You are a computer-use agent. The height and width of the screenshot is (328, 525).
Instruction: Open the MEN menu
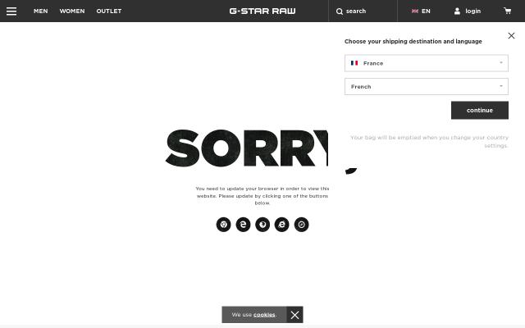point(40,11)
